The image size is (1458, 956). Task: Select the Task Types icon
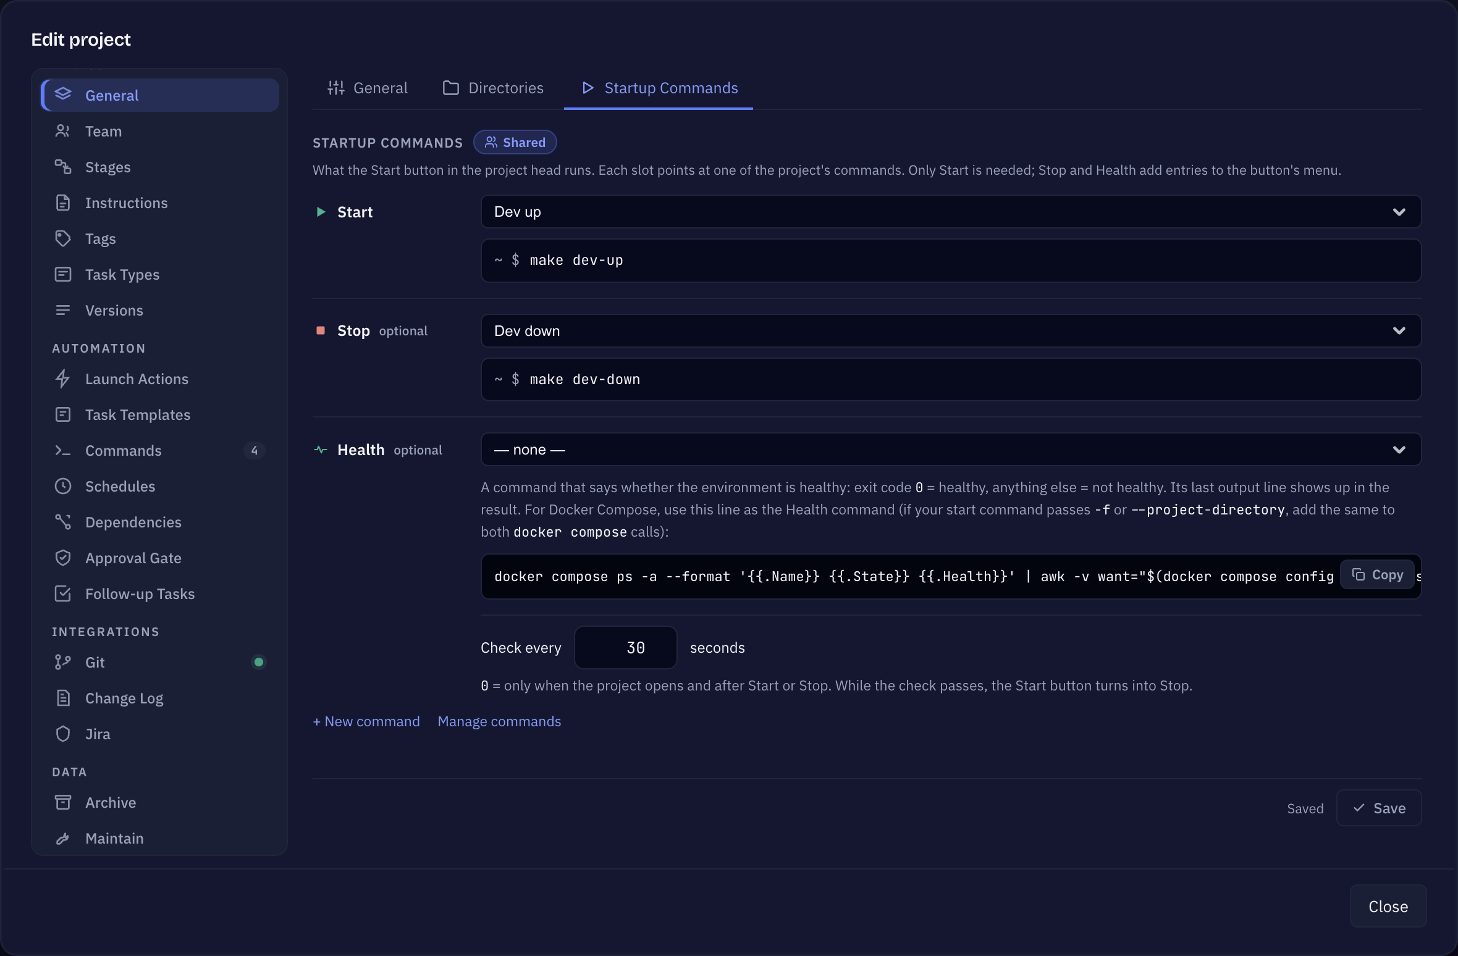tap(62, 274)
